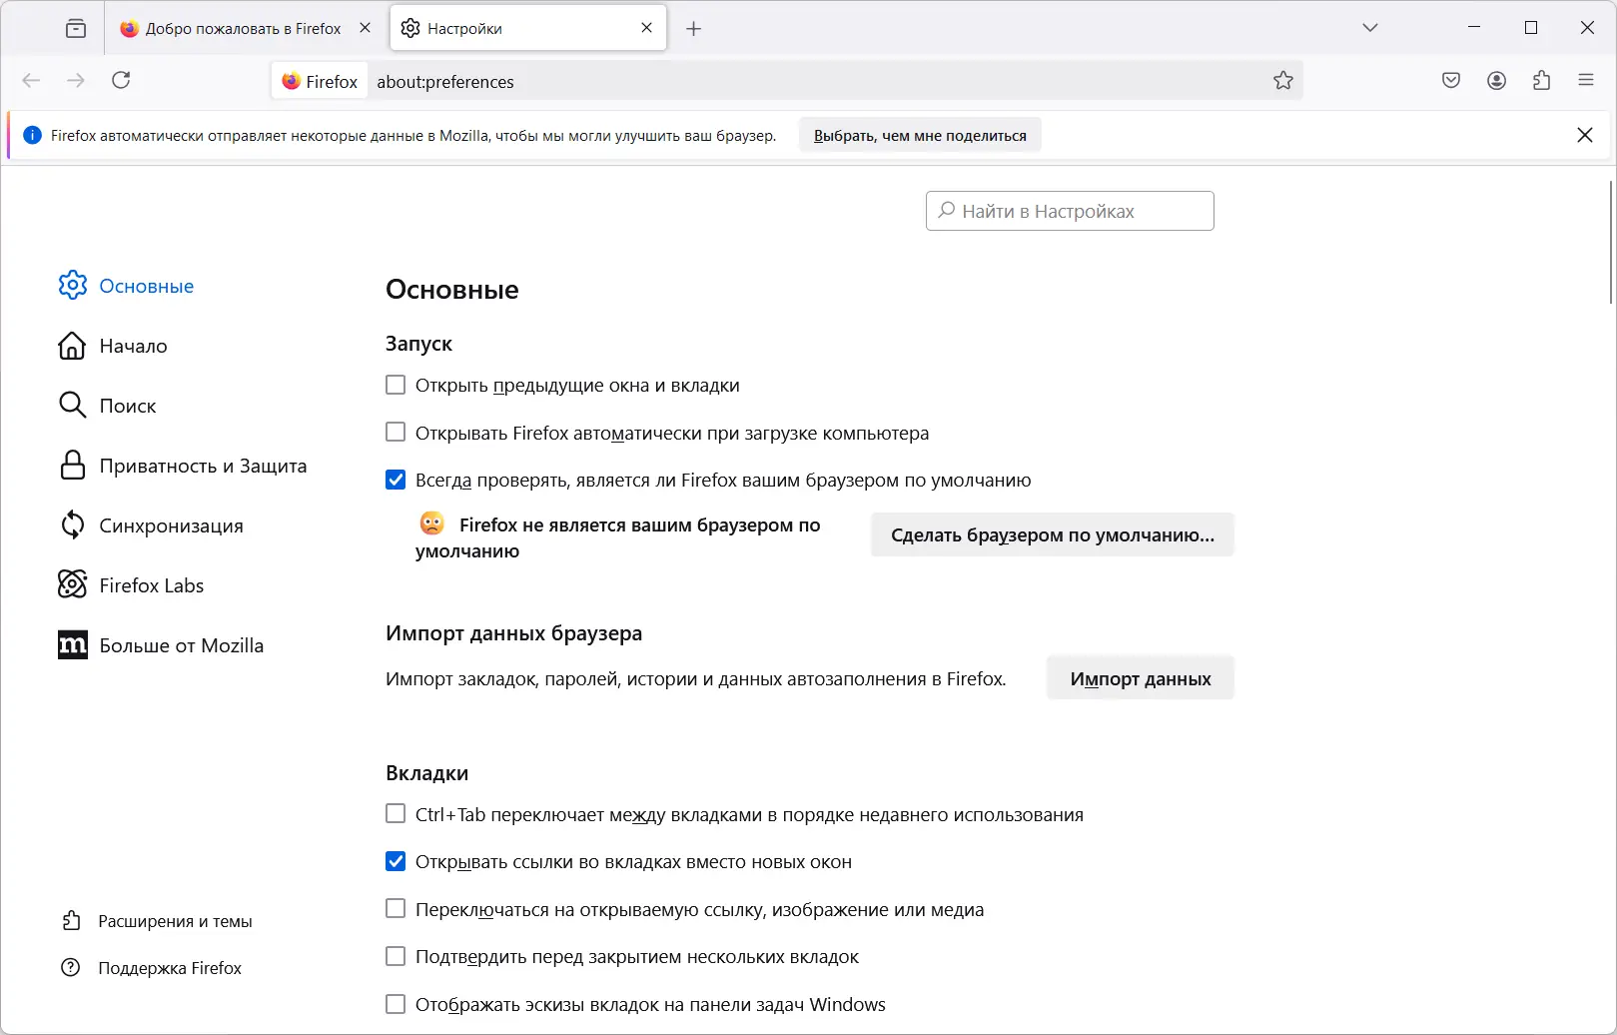Uncheck always checking default browser
The width and height of the screenshot is (1617, 1035).
pos(396,481)
